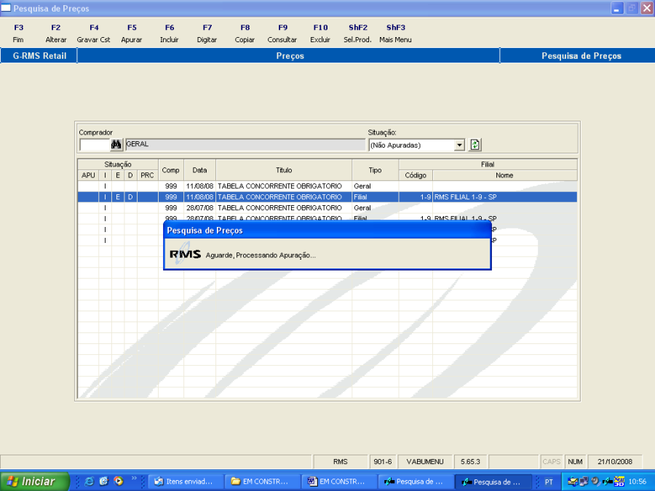
Task: Run F5 Apurar command
Action: click(x=132, y=33)
